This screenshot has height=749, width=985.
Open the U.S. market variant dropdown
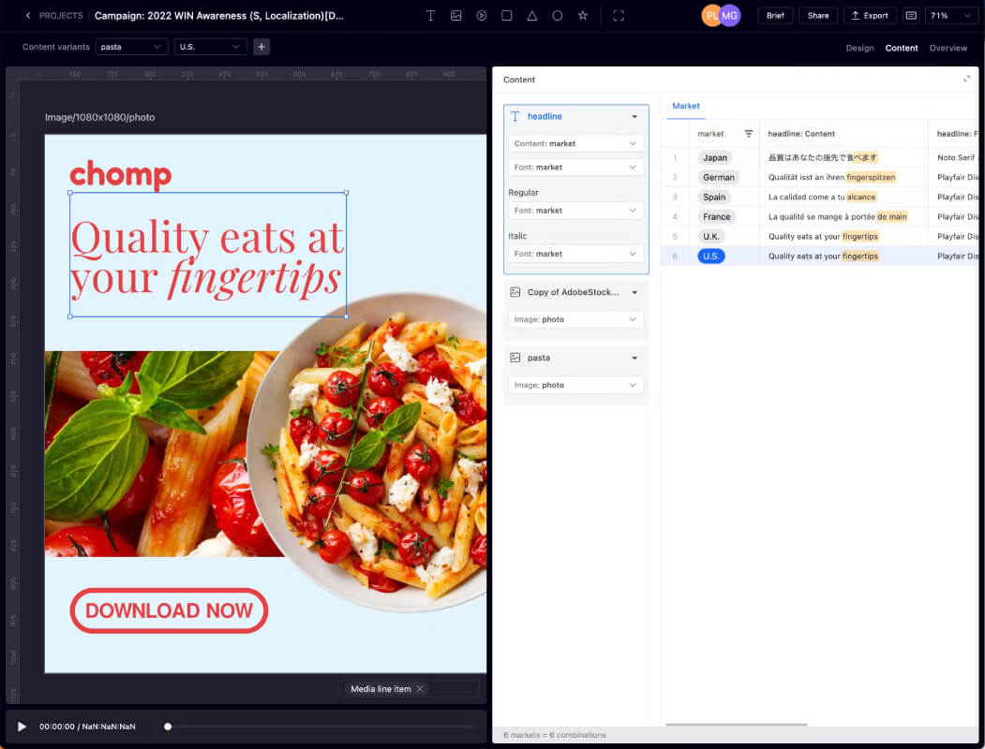[211, 47]
